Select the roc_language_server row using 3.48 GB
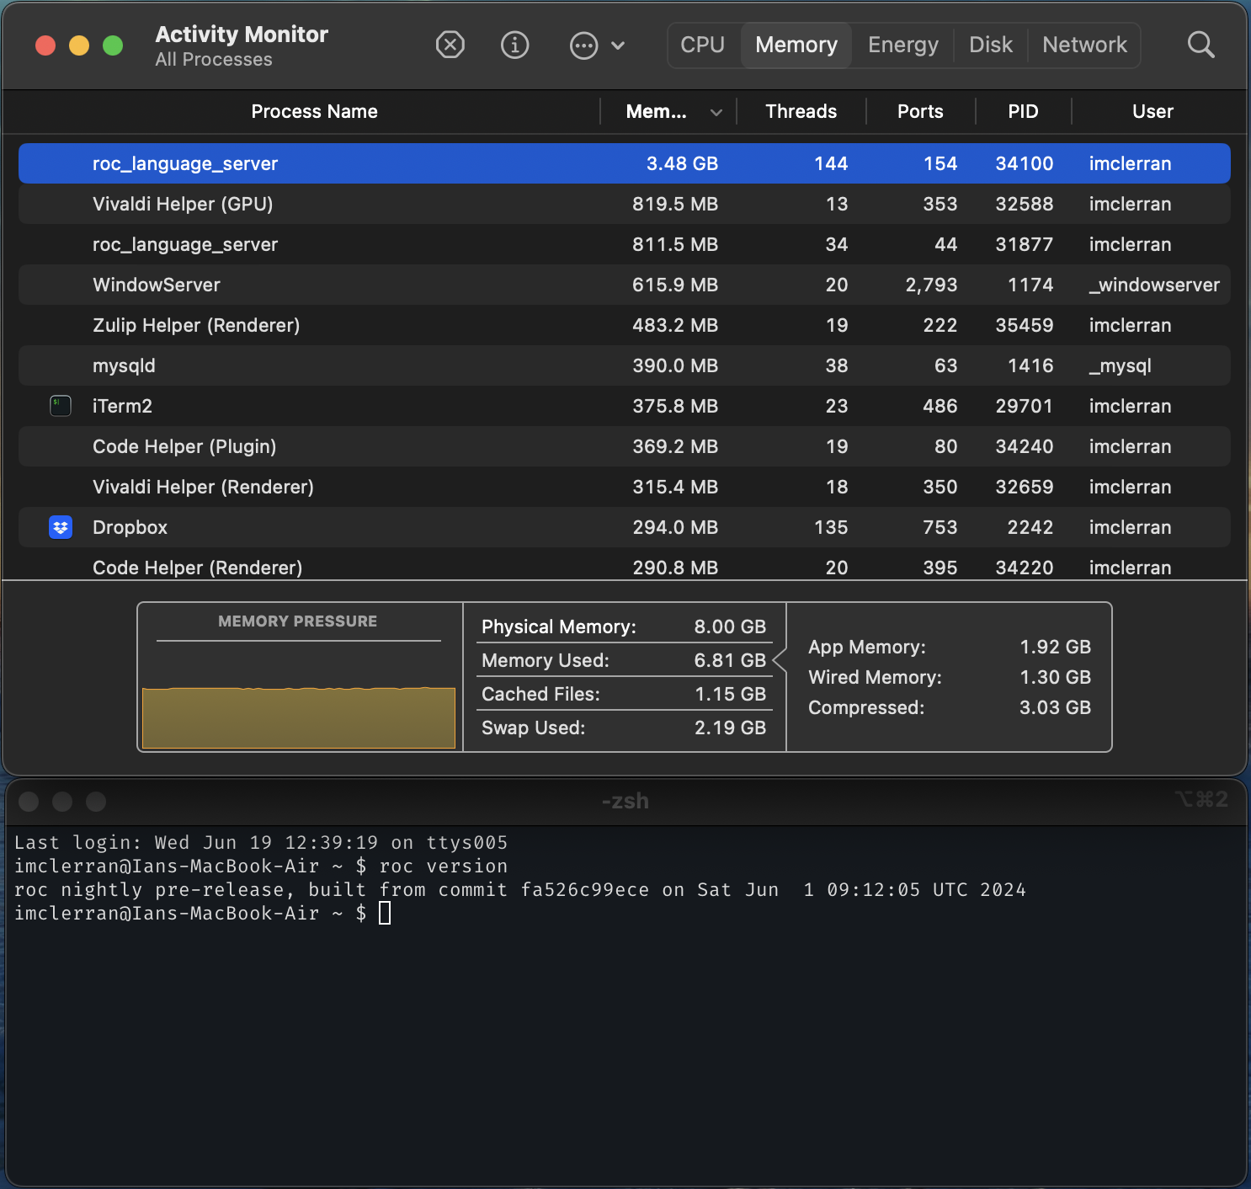 point(625,163)
